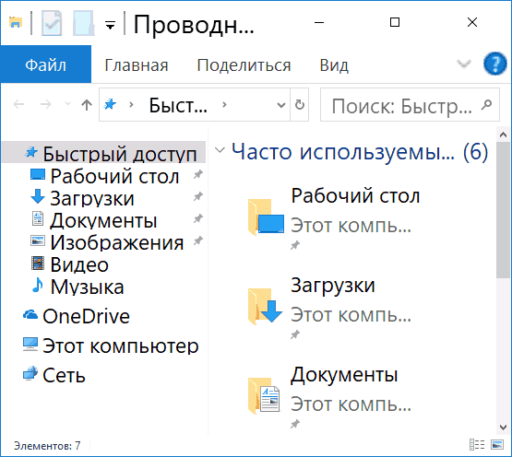Click the network icon for Сеть

pos(30,373)
